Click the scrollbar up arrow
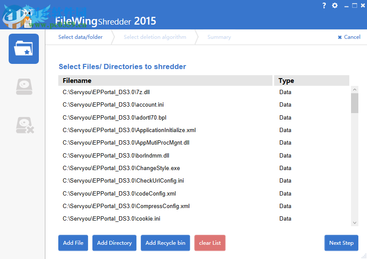Image resolution: width=367 pixels, height=259 pixels. [x=355, y=89]
